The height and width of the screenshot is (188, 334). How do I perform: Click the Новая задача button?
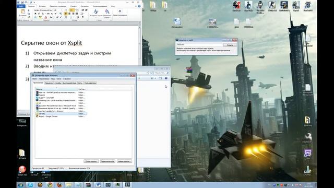(x=124, y=161)
